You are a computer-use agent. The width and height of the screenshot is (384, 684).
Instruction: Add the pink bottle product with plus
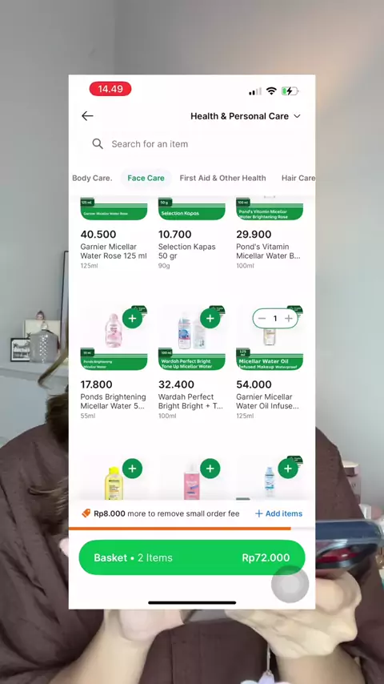click(210, 469)
